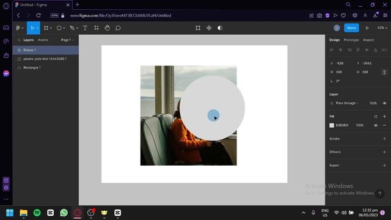Toggle layer visibility eye in Layer section

384,103
